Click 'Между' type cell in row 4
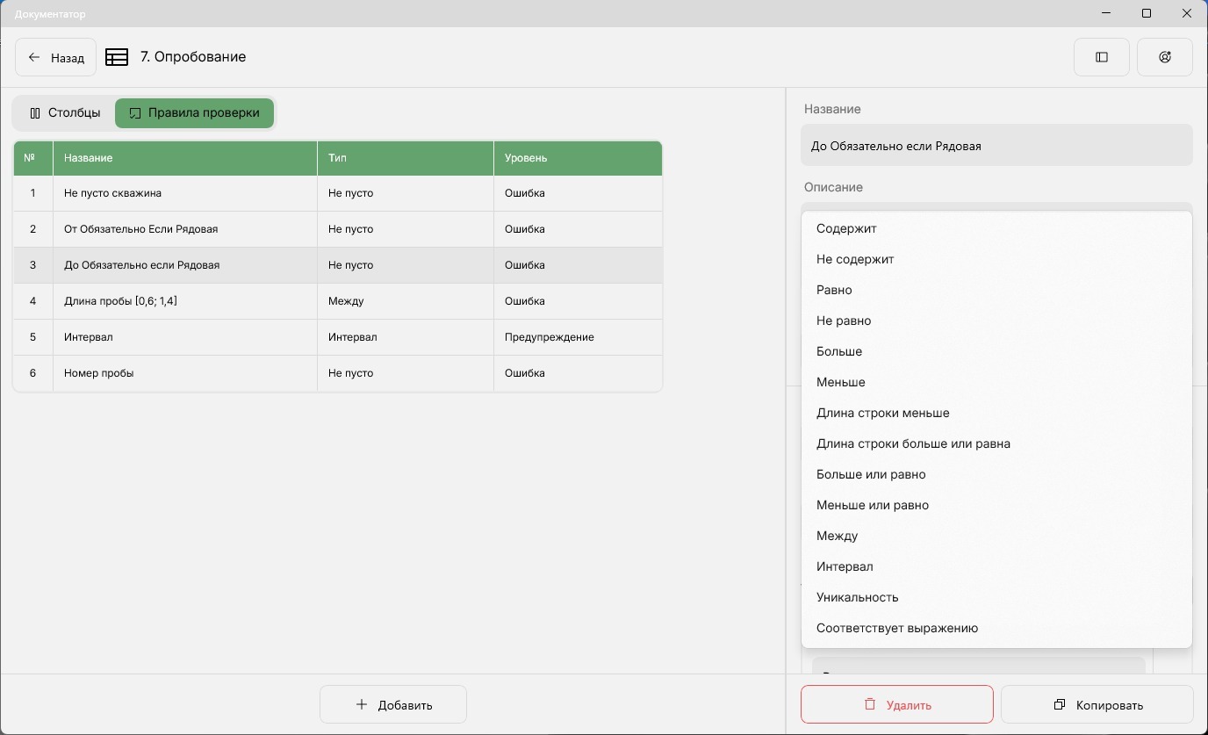 [406, 301]
